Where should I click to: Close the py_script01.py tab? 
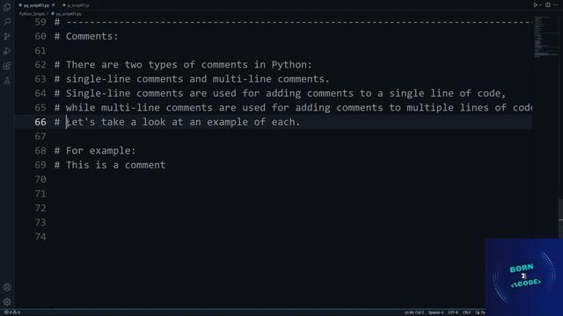pos(54,5)
